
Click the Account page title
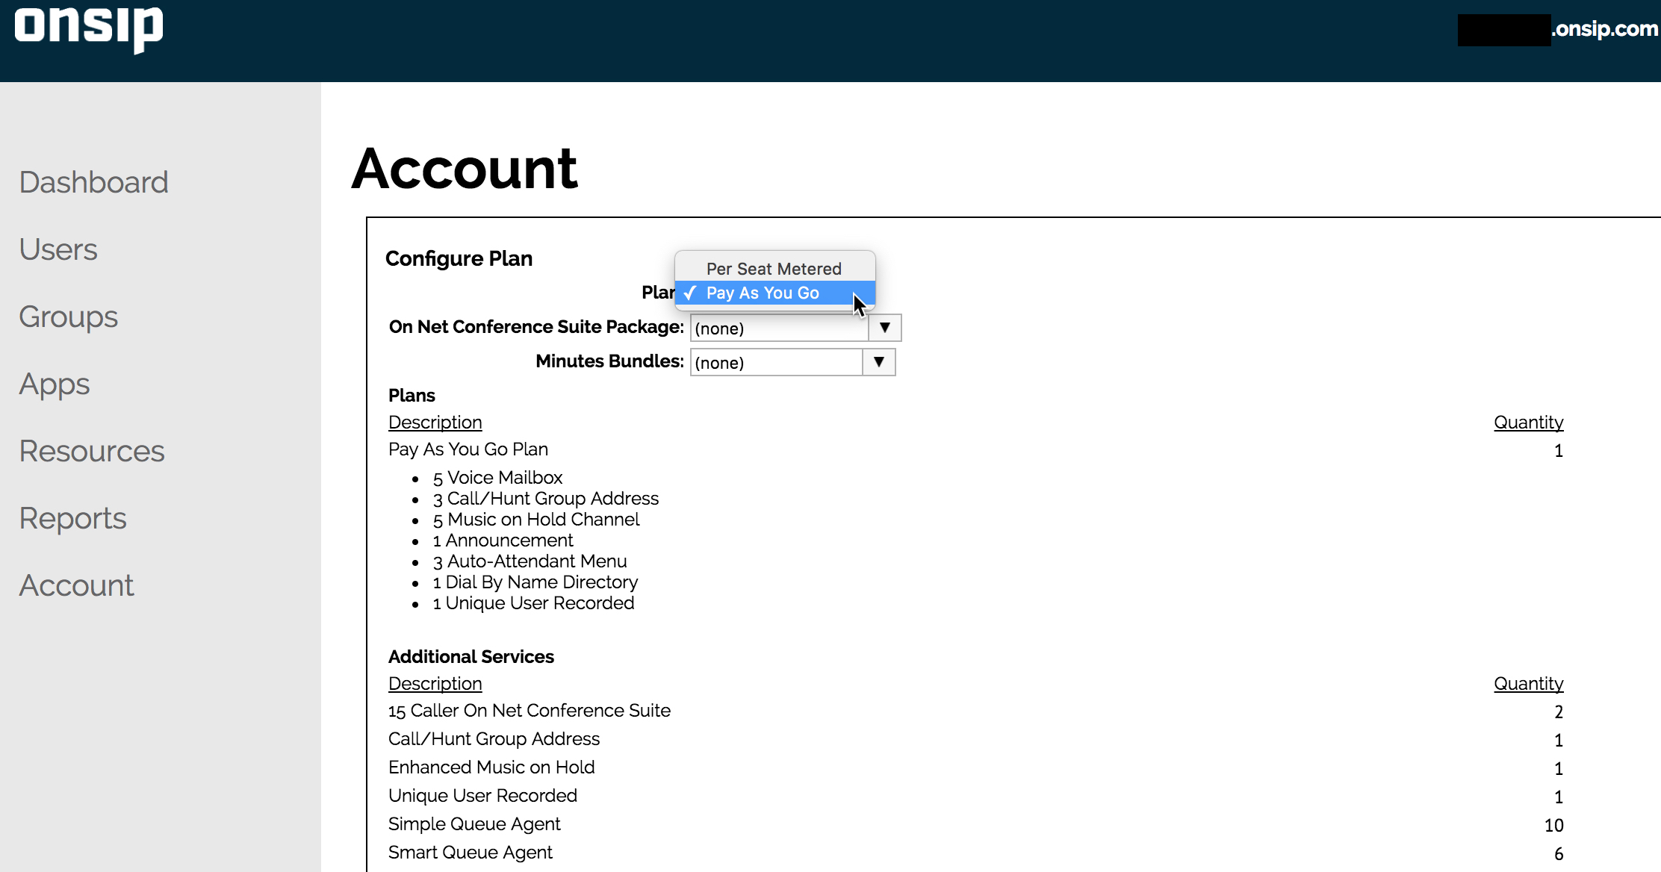pos(465,169)
